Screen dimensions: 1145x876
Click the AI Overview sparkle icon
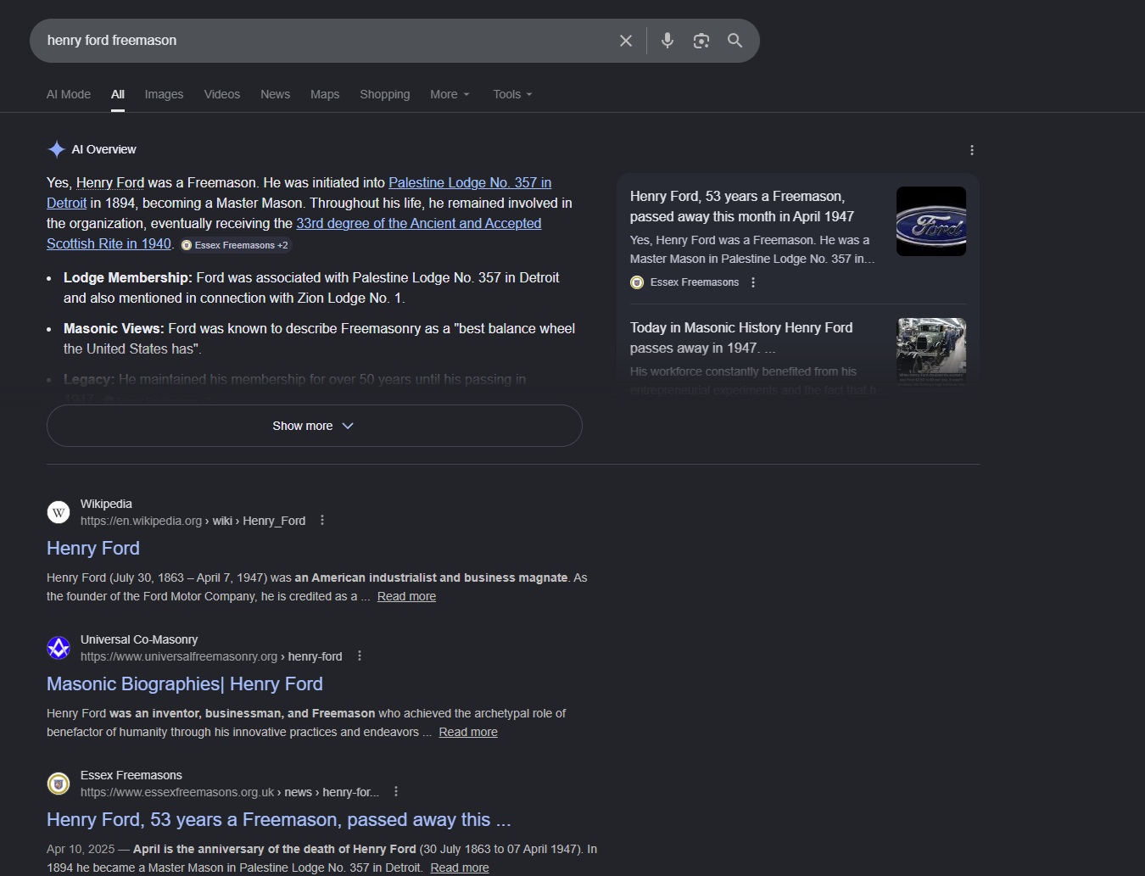point(57,149)
